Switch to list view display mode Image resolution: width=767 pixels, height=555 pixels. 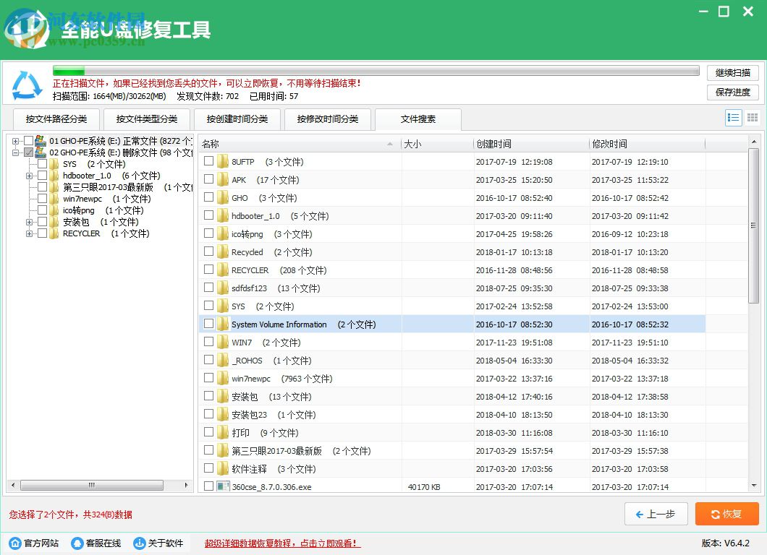coord(733,117)
